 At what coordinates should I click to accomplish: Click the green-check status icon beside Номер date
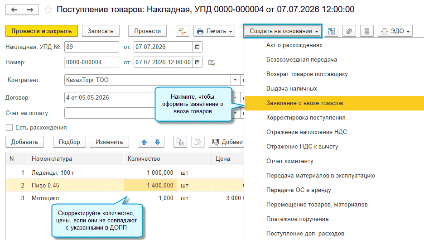click(212, 62)
